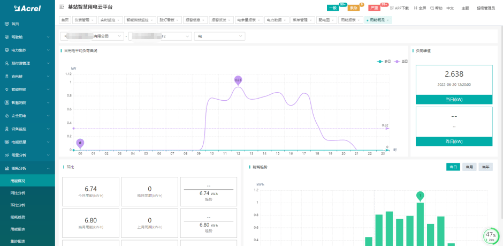Click the 紧急 alarm badge button

(354, 9)
